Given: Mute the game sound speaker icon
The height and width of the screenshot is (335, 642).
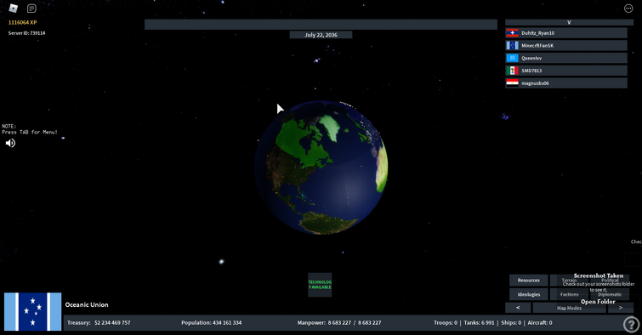Looking at the screenshot, I should click(x=10, y=143).
